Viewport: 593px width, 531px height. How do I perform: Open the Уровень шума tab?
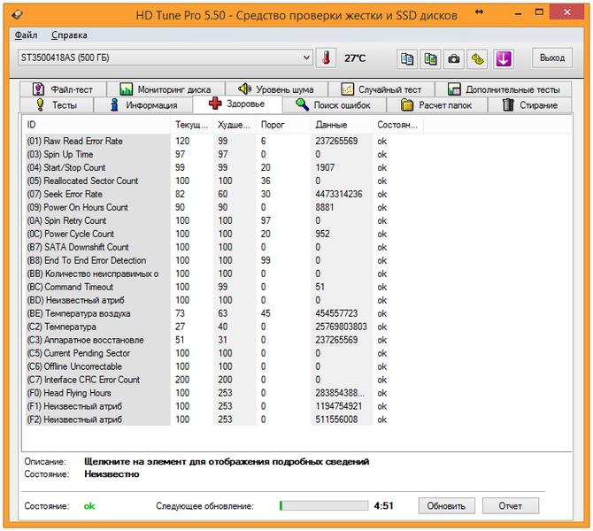(276, 89)
